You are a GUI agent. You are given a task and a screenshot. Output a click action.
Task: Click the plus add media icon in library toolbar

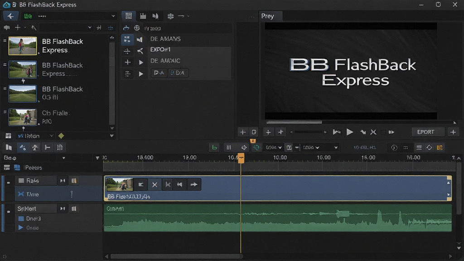click(18, 28)
